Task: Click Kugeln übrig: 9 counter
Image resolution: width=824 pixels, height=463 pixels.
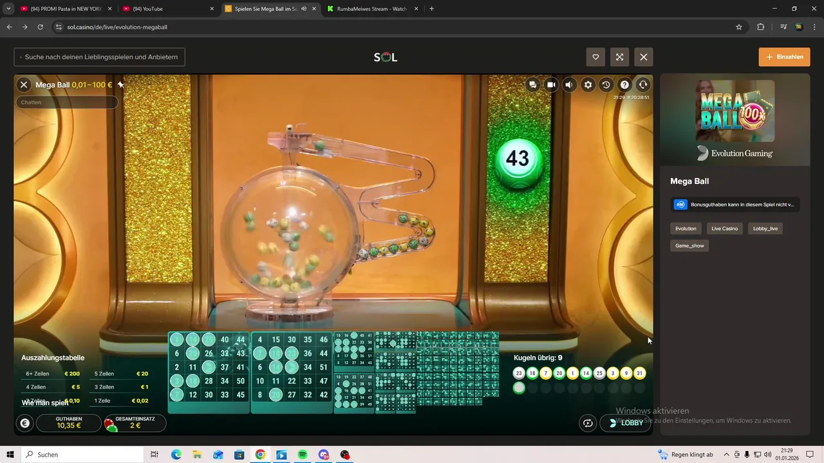Action: pos(538,358)
